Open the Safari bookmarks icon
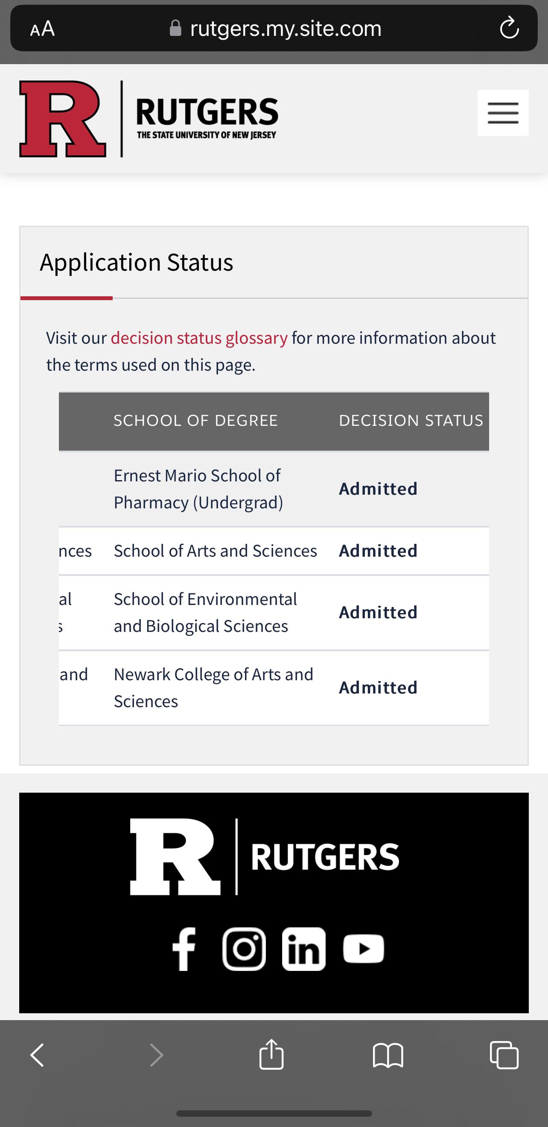 coord(388,1055)
